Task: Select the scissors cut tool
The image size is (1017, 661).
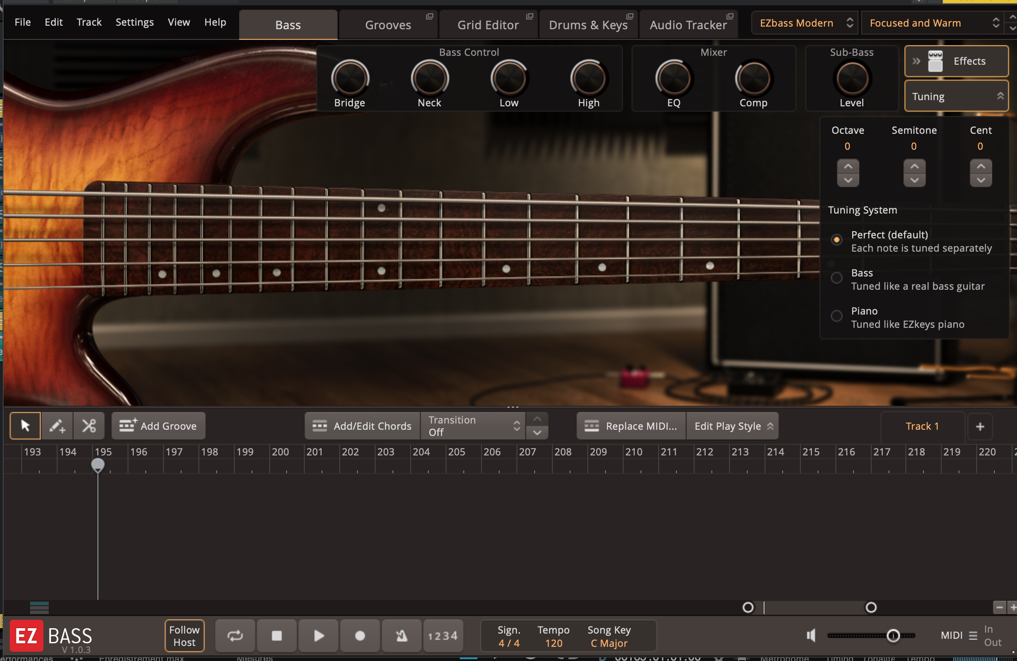Action: (x=89, y=426)
